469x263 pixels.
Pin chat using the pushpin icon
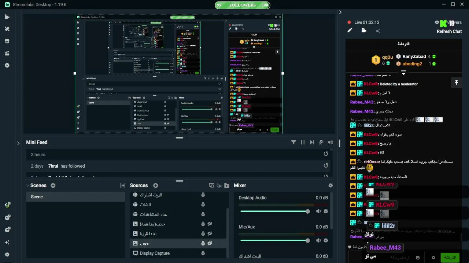tap(456, 83)
